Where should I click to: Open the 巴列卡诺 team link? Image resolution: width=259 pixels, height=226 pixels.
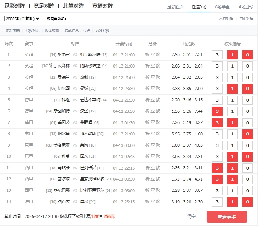(88, 168)
